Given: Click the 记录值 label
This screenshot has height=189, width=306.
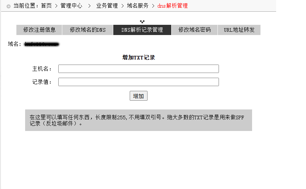Looking at the screenshot, I should pyautogui.click(x=42, y=82).
